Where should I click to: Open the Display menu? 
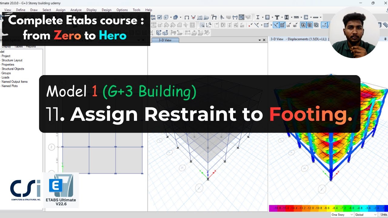(x=92, y=10)
